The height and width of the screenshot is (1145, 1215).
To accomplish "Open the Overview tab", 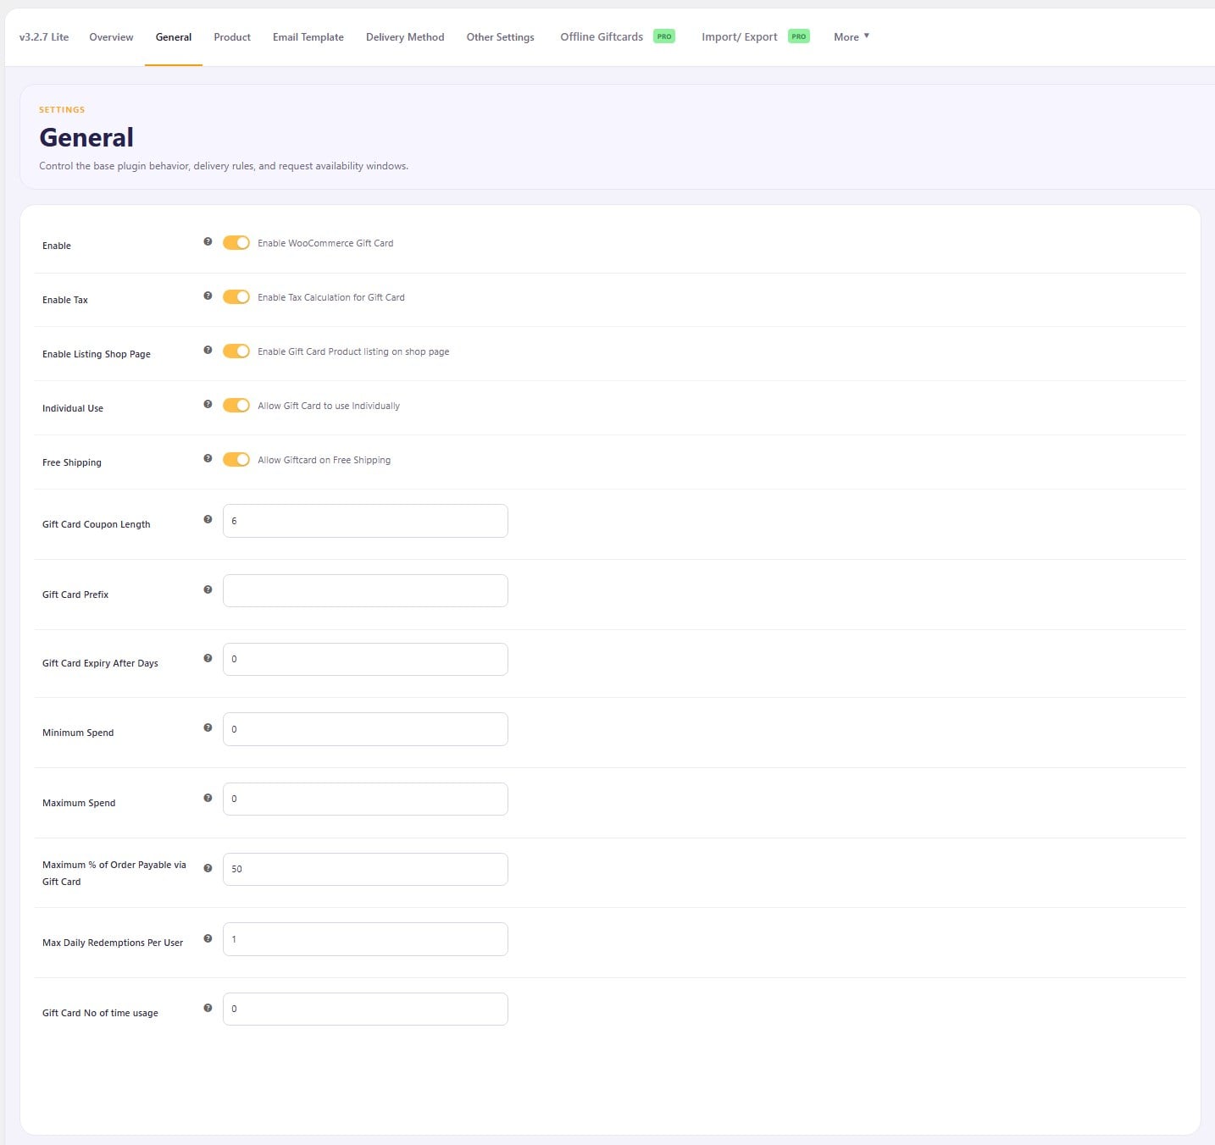I will pyautogui.click(x=111, y=37).
